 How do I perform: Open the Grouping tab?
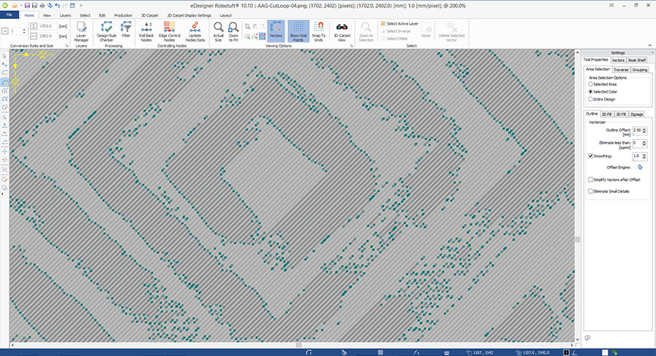point(640,69)
